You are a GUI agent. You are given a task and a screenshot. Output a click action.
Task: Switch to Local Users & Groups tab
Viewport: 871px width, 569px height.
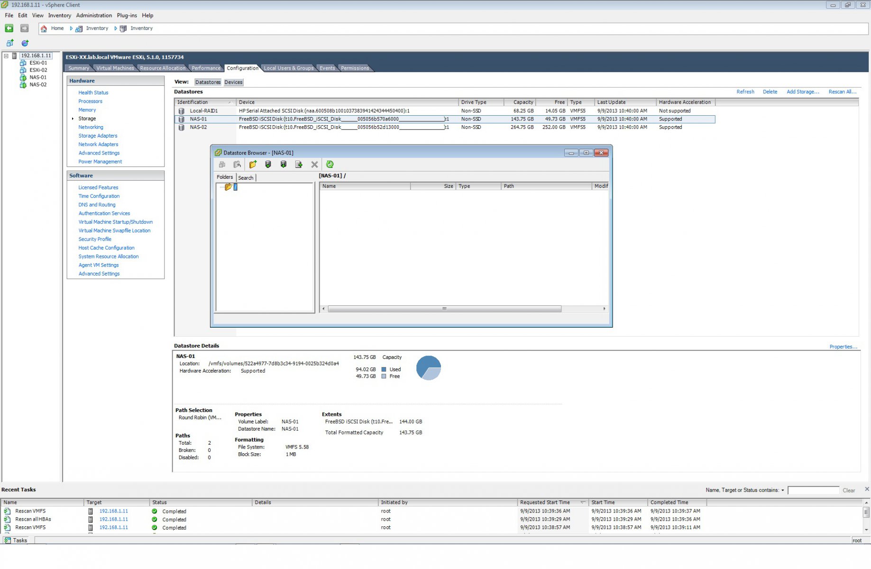point(289,68)
